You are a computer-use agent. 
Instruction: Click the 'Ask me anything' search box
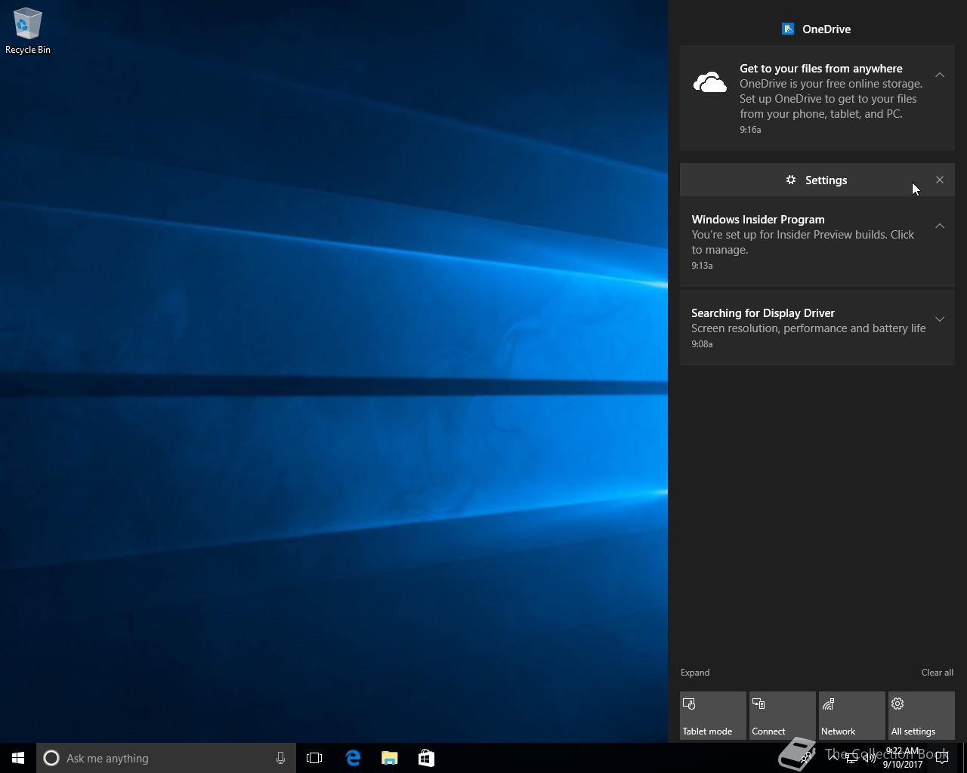tap(166, 758)
